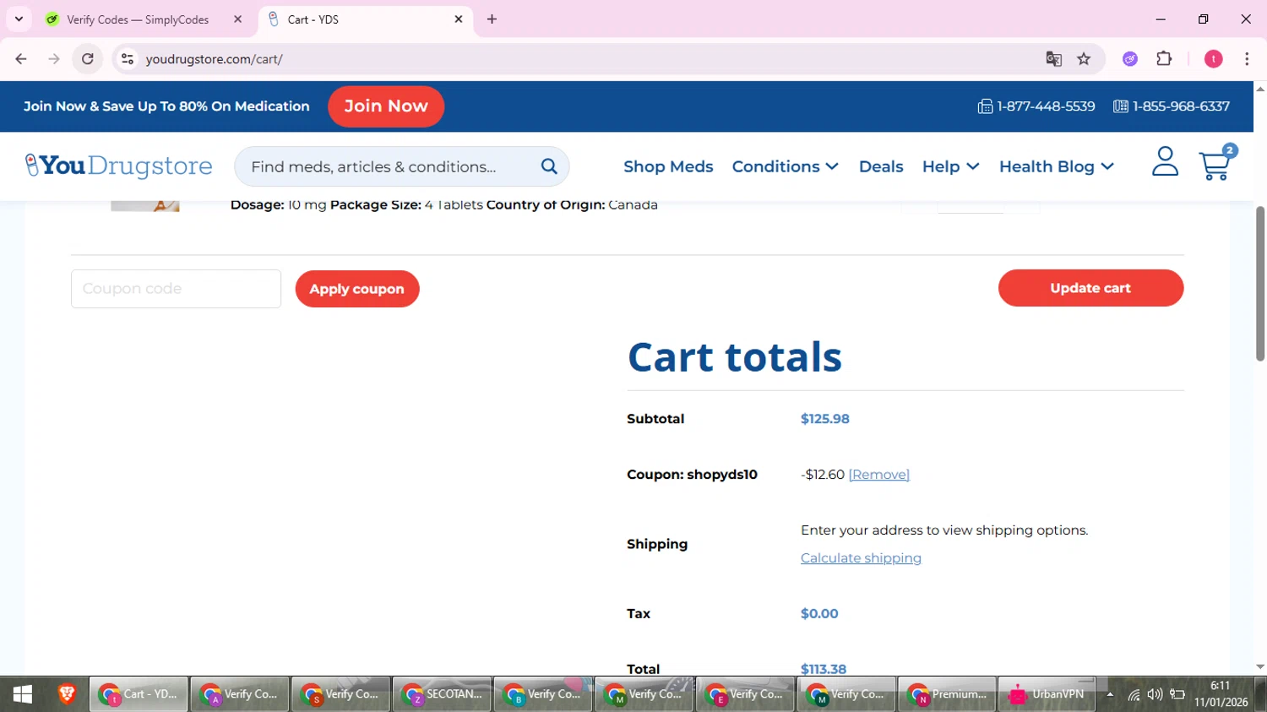The image size is (1267, 712).
Task: Launch Brave browser from the taskbar
Action: coord(67,694)
